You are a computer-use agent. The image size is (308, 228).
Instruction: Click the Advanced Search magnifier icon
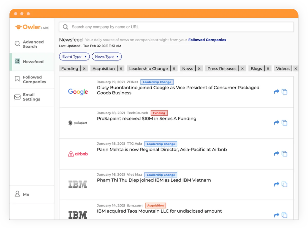point(17,44)
